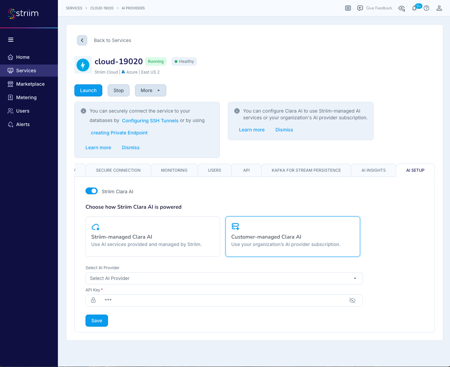Open Home in sidebar
This screenshot has width=450, height=367.
pos(29,57)
